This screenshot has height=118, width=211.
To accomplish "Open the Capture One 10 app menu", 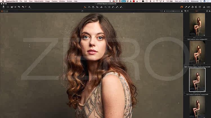I will pos(12,1).
